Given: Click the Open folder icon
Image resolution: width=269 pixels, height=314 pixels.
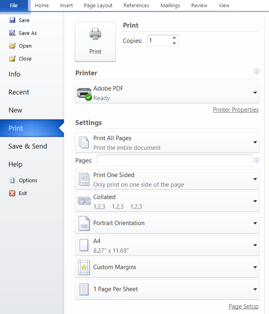Looking at the screenshot, I should click(12, 46).
